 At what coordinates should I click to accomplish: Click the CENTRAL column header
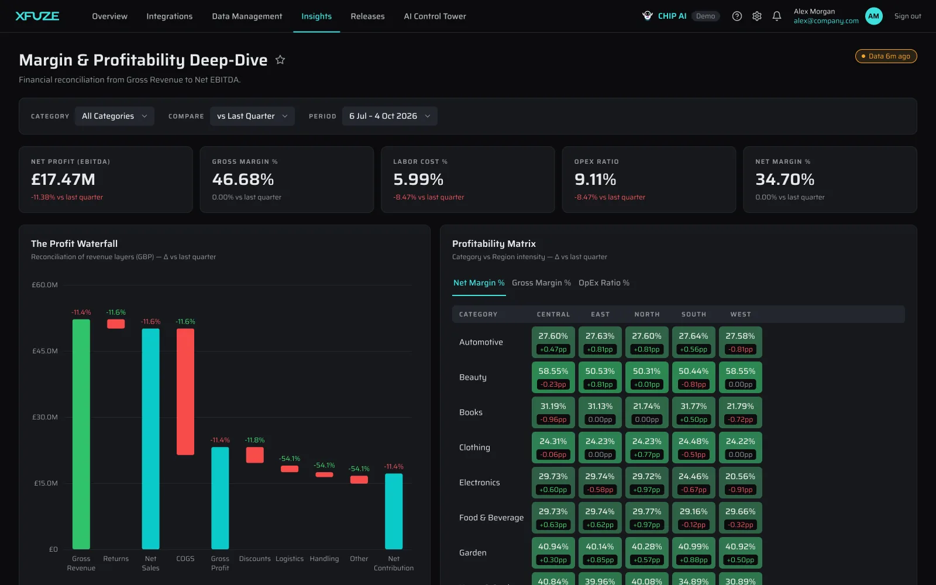click(553, 314)
